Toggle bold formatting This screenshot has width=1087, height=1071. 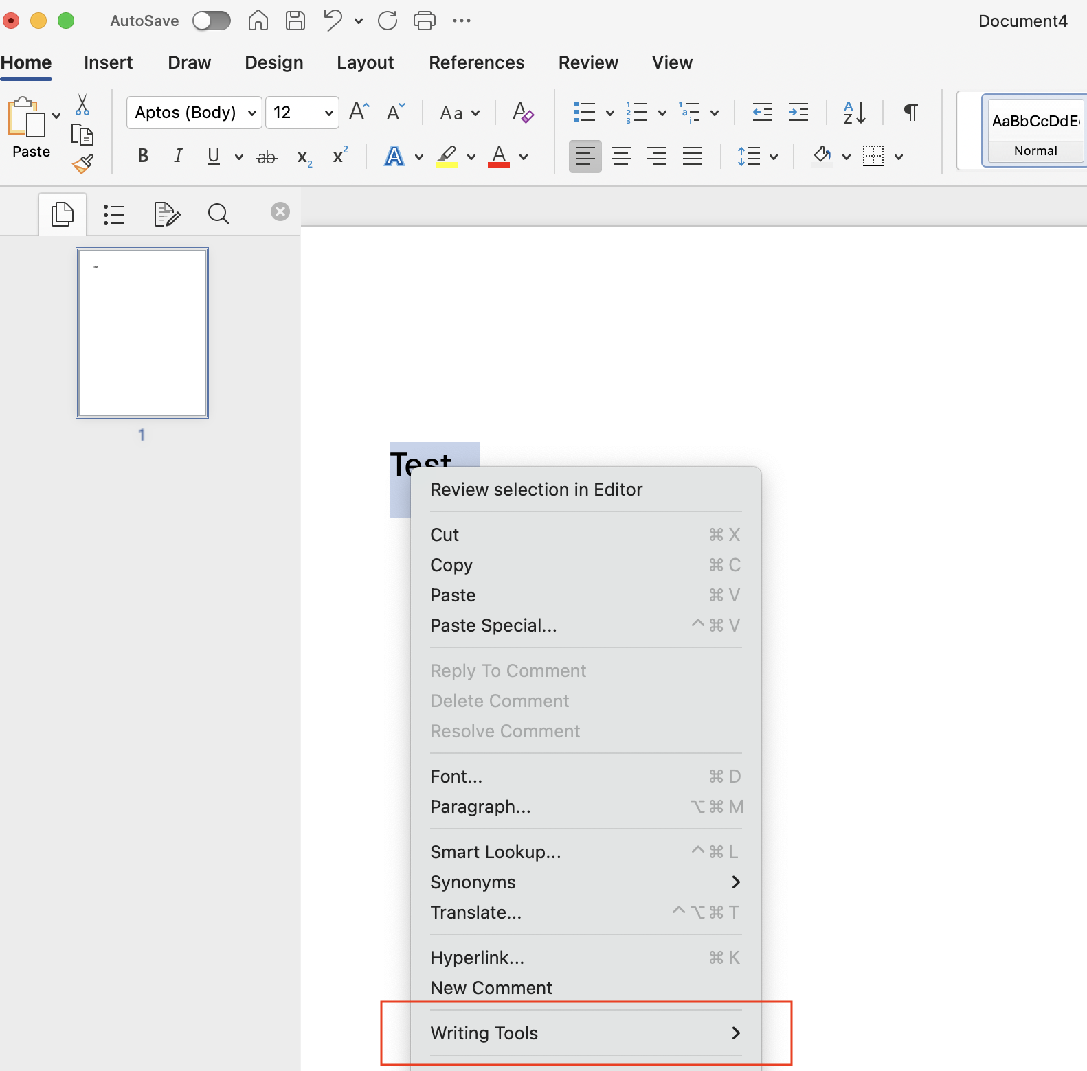click(143, 157)
